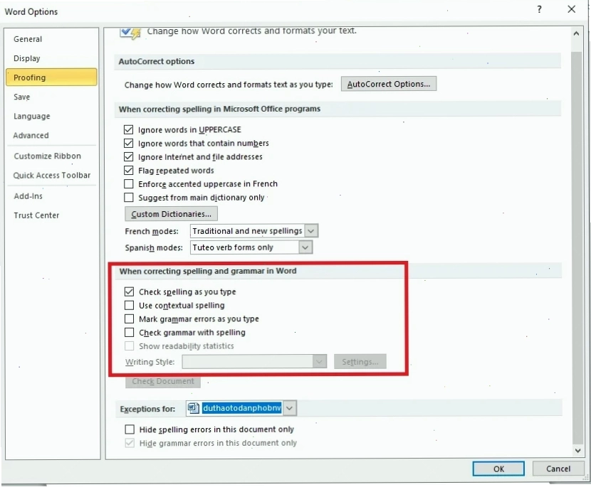This screenshot has width=591, height=487.
Task: Click the help question mark icon
Action: (x=539, y=9)
